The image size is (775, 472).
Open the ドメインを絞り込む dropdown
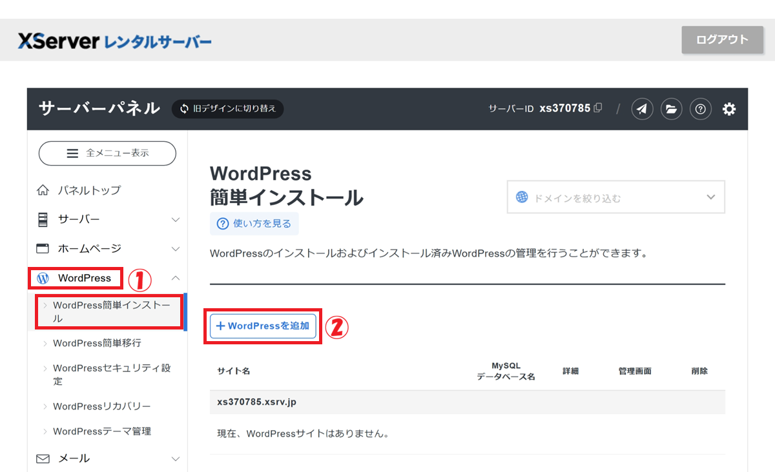click(616, 197)
